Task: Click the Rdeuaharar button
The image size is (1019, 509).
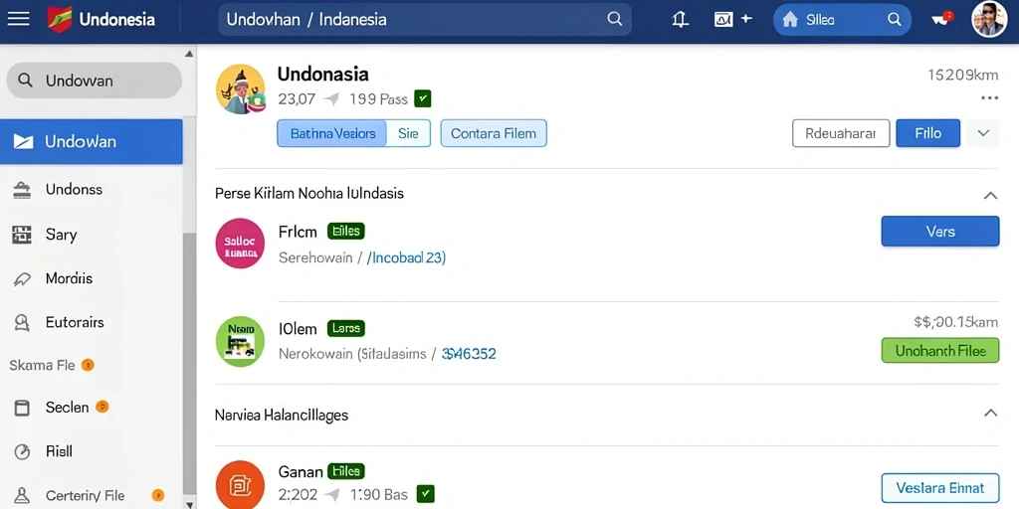Action: 841,133
